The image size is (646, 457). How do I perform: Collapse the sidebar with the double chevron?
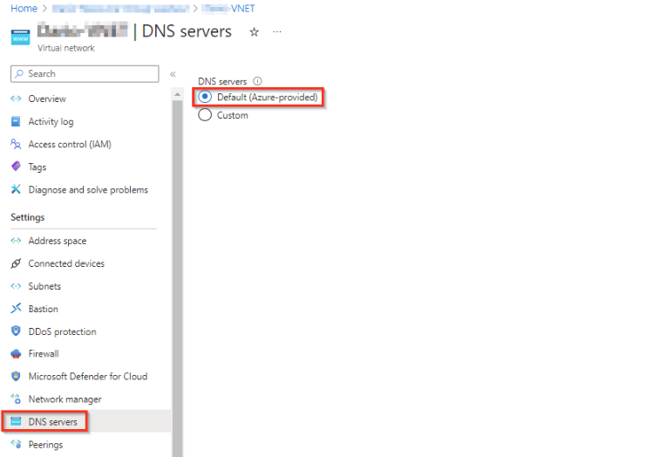point(173,74)
